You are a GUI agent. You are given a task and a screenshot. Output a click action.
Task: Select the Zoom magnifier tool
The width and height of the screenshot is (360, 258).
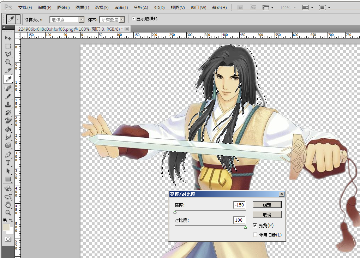8,212
